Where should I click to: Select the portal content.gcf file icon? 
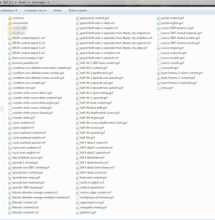click(x=159, y=18)
